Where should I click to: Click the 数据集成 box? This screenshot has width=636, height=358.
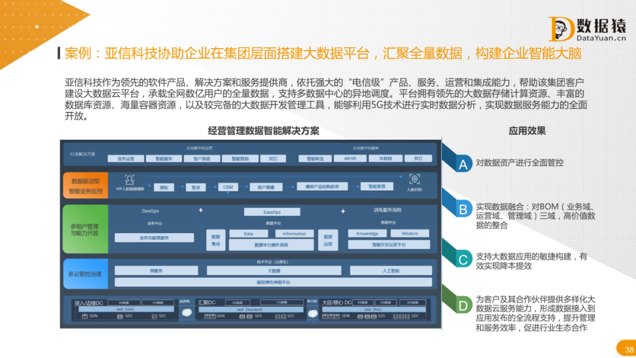click(216, 240)
